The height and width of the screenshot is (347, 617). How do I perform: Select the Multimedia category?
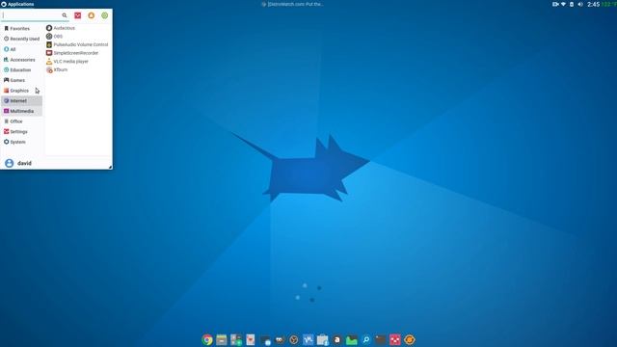point(21,111)
